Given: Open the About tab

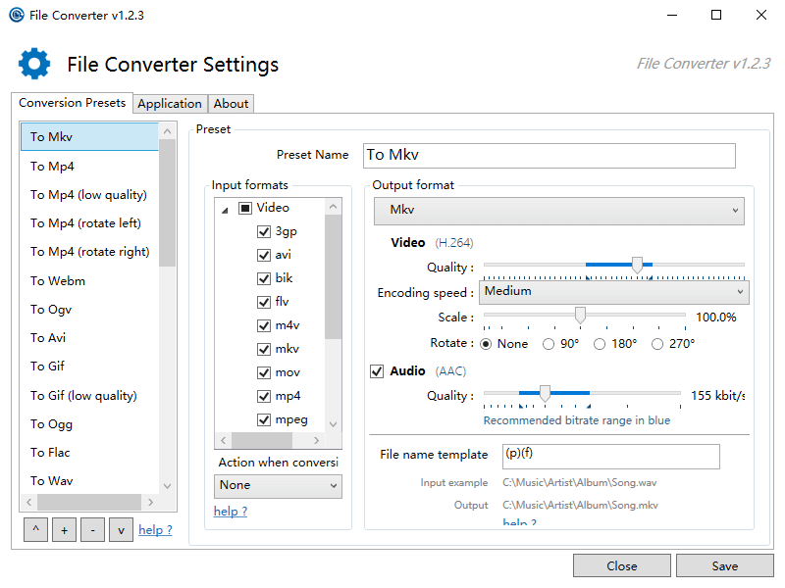Looking at the screenshot, I should pos(232,104).
